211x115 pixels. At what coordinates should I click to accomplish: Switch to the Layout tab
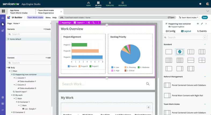click(186, 31)
